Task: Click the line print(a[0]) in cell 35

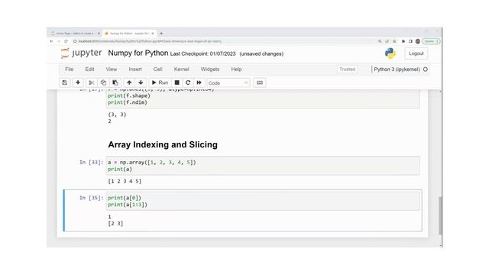Action: click(x=125, y=198)
